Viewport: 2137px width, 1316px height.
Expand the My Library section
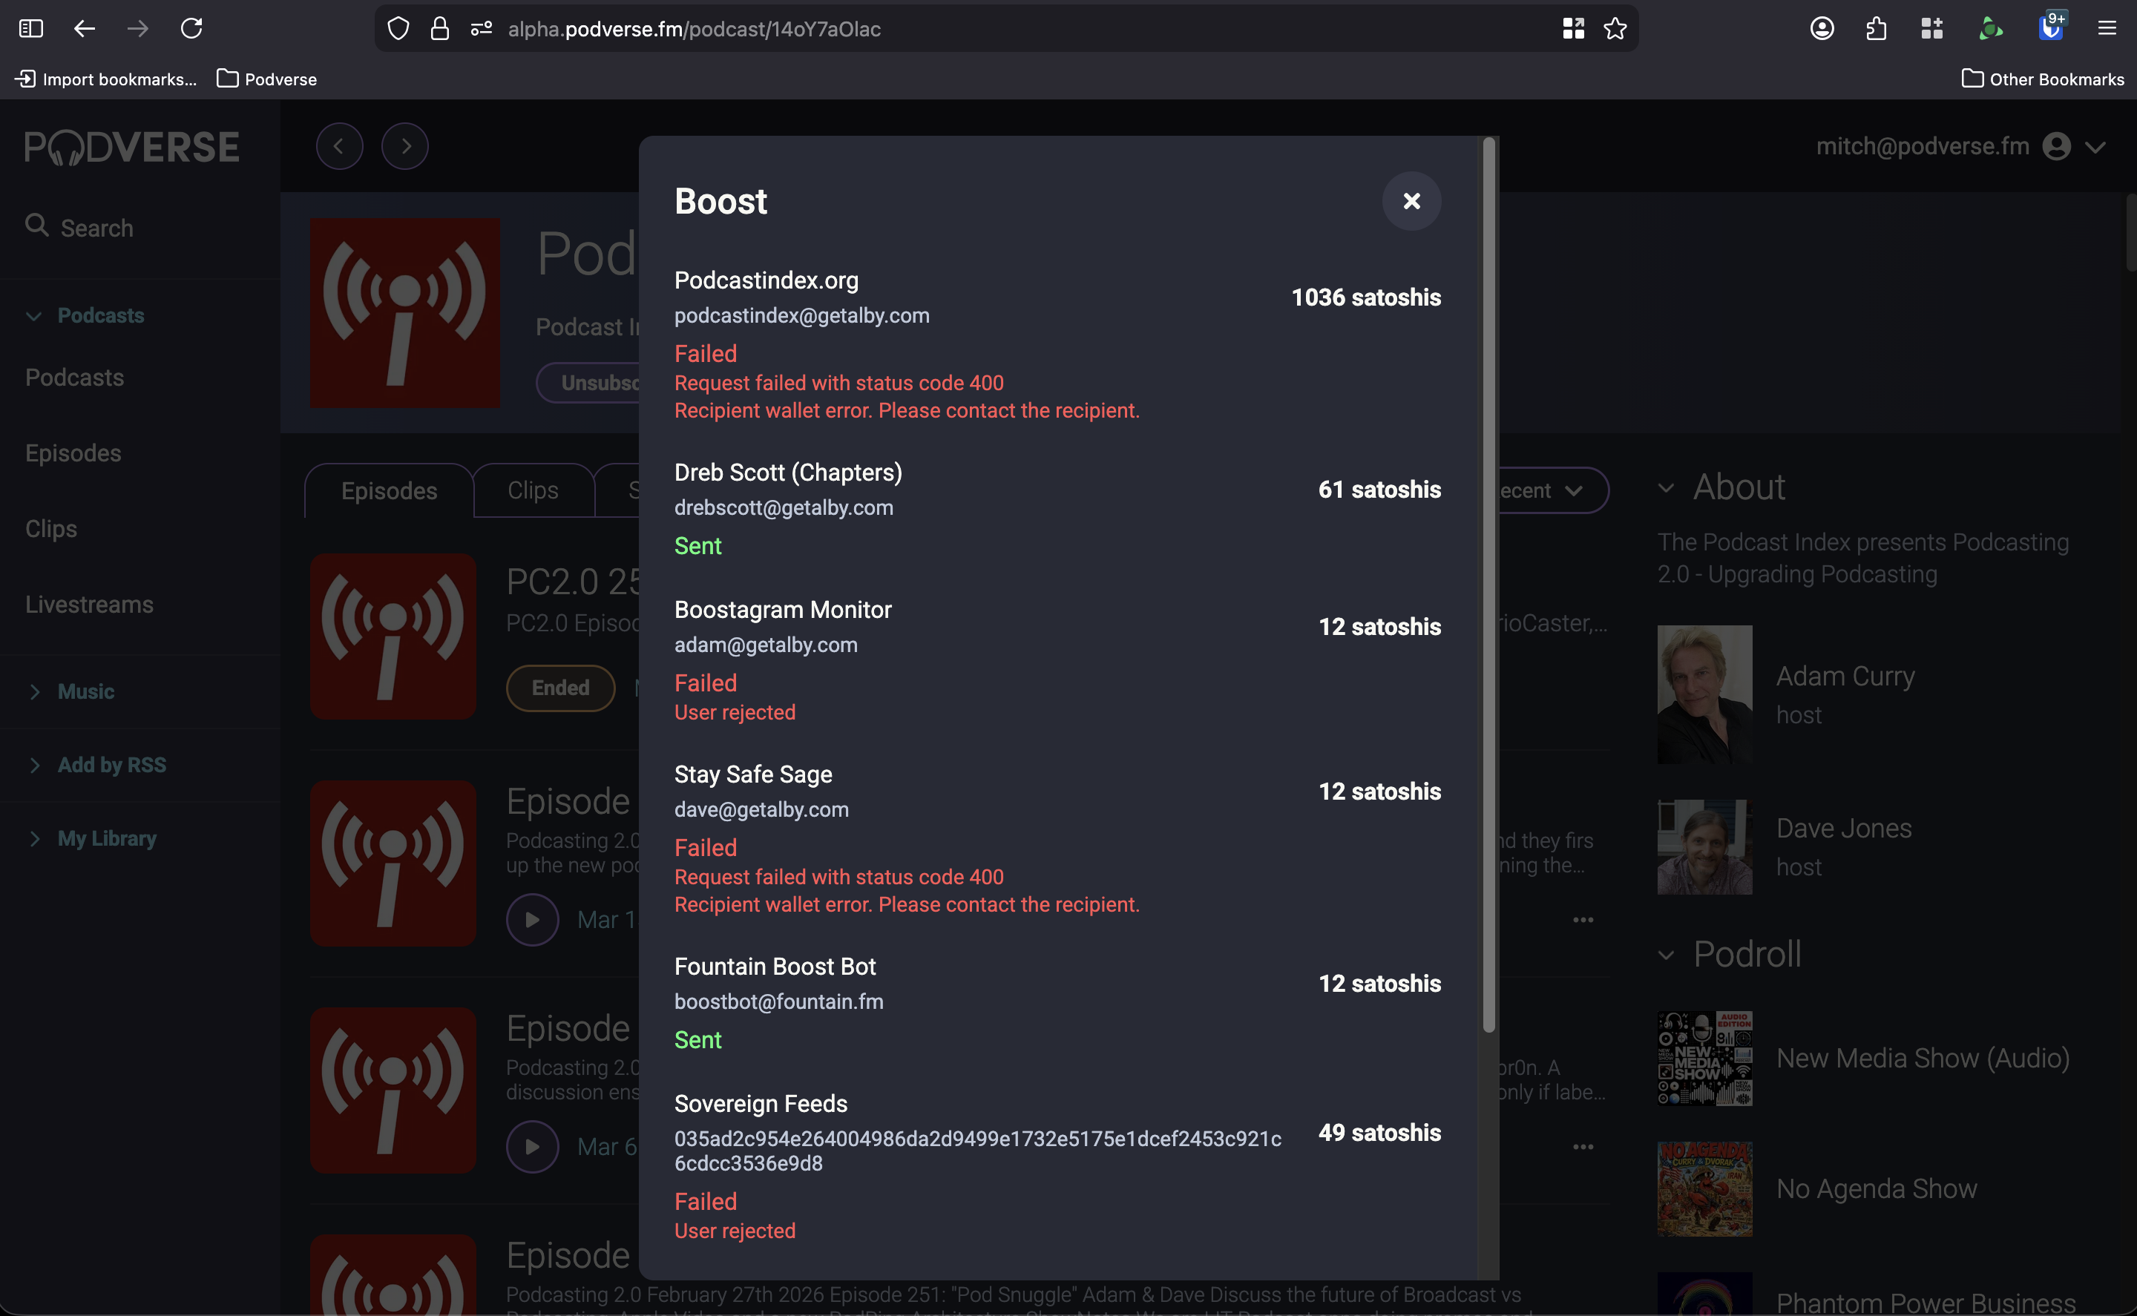[x=34, y=839]
